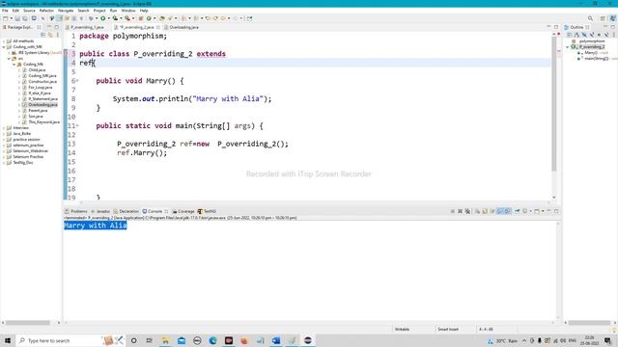
Task: Expand the Selenium_Webdriver project
Action: tap(4, 151)
